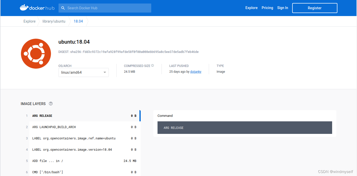Open the Explore menu in header
The width and height of the screenshot is (357, 176).
(x=251, y=8)
